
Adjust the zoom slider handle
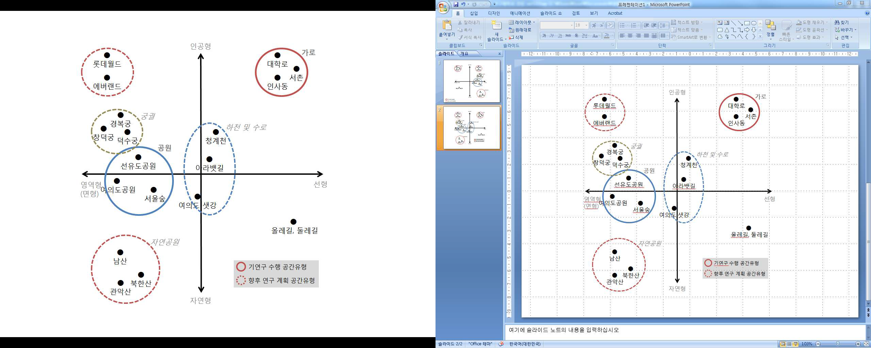coord(838,344)
